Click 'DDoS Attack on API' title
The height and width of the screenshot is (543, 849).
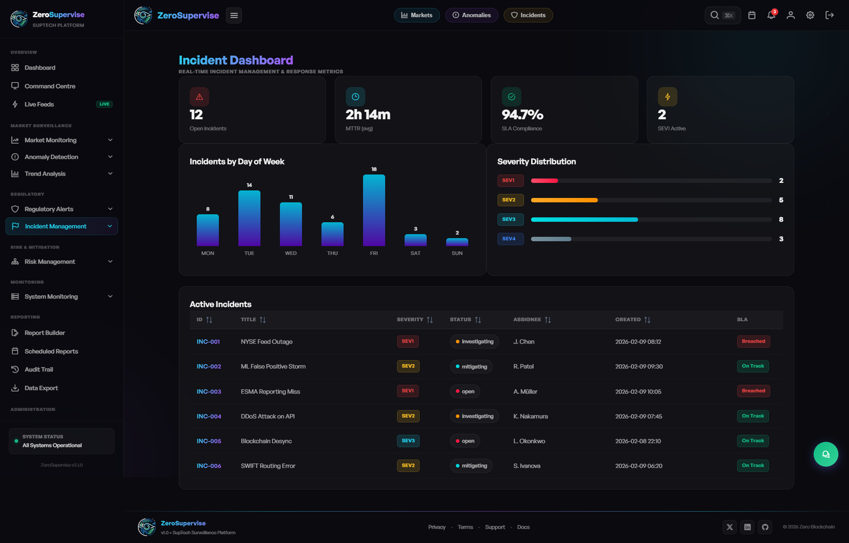click(267, 417)
